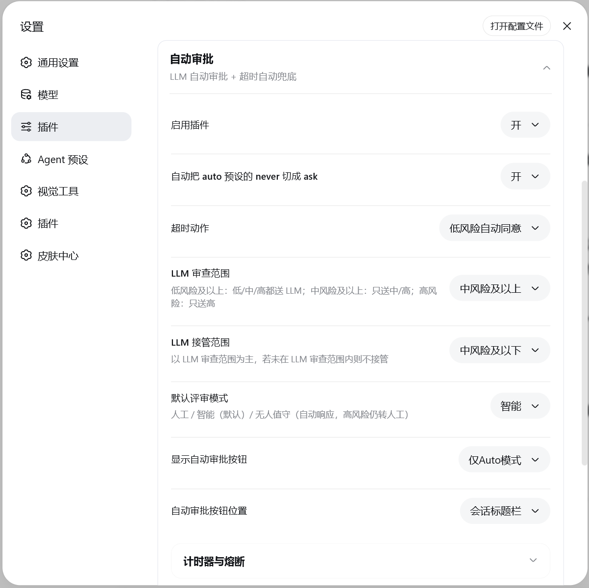Screen dimensions: 589x588
Task: Open the LLM 接管范围 dropdown
Action: (x=500, y=350)
